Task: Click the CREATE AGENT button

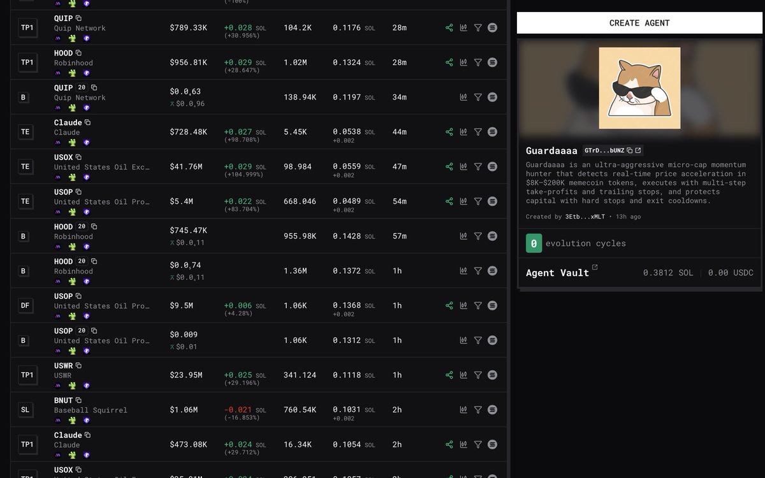Action: point(639,23)
